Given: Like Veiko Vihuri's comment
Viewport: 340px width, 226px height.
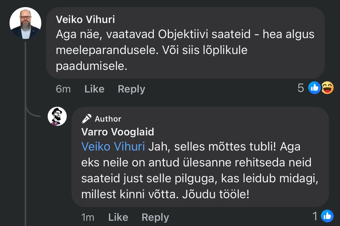Looking at the screenshot, I should [x=94, y=89].
